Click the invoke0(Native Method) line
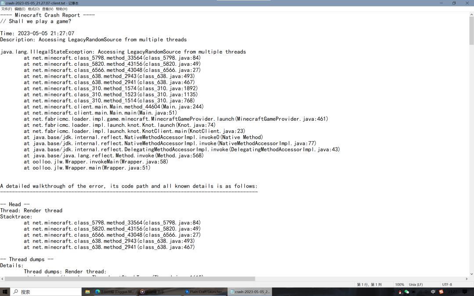Viewport: 474px width, 296px height. (143, 137)
